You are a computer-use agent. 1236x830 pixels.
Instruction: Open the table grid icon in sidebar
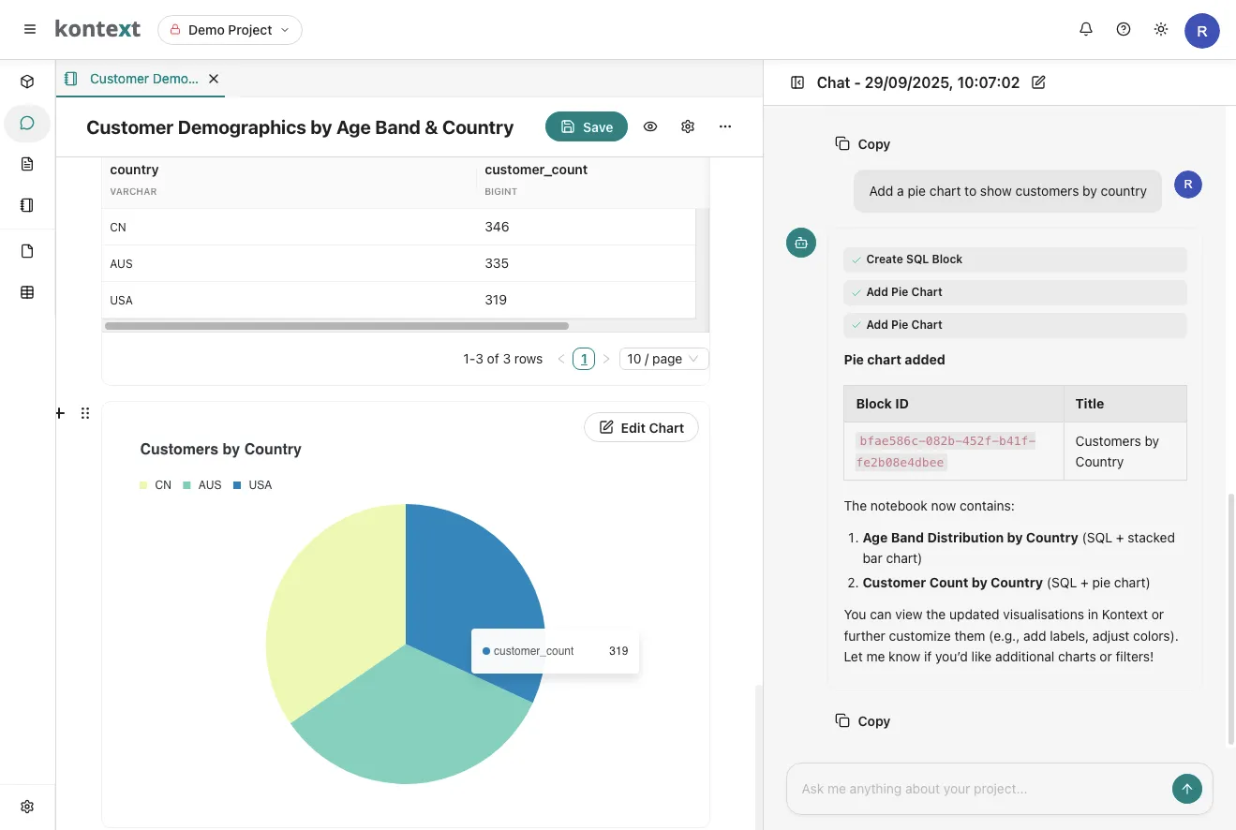pos(27,292)
